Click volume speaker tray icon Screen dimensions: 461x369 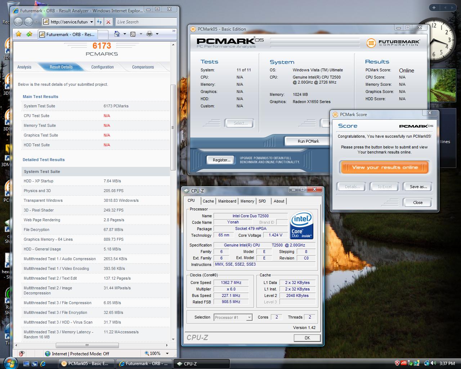tap(434, 363)
